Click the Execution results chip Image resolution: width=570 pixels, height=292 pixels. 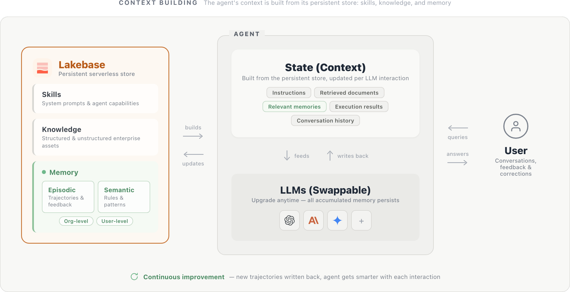coord(359,106)
